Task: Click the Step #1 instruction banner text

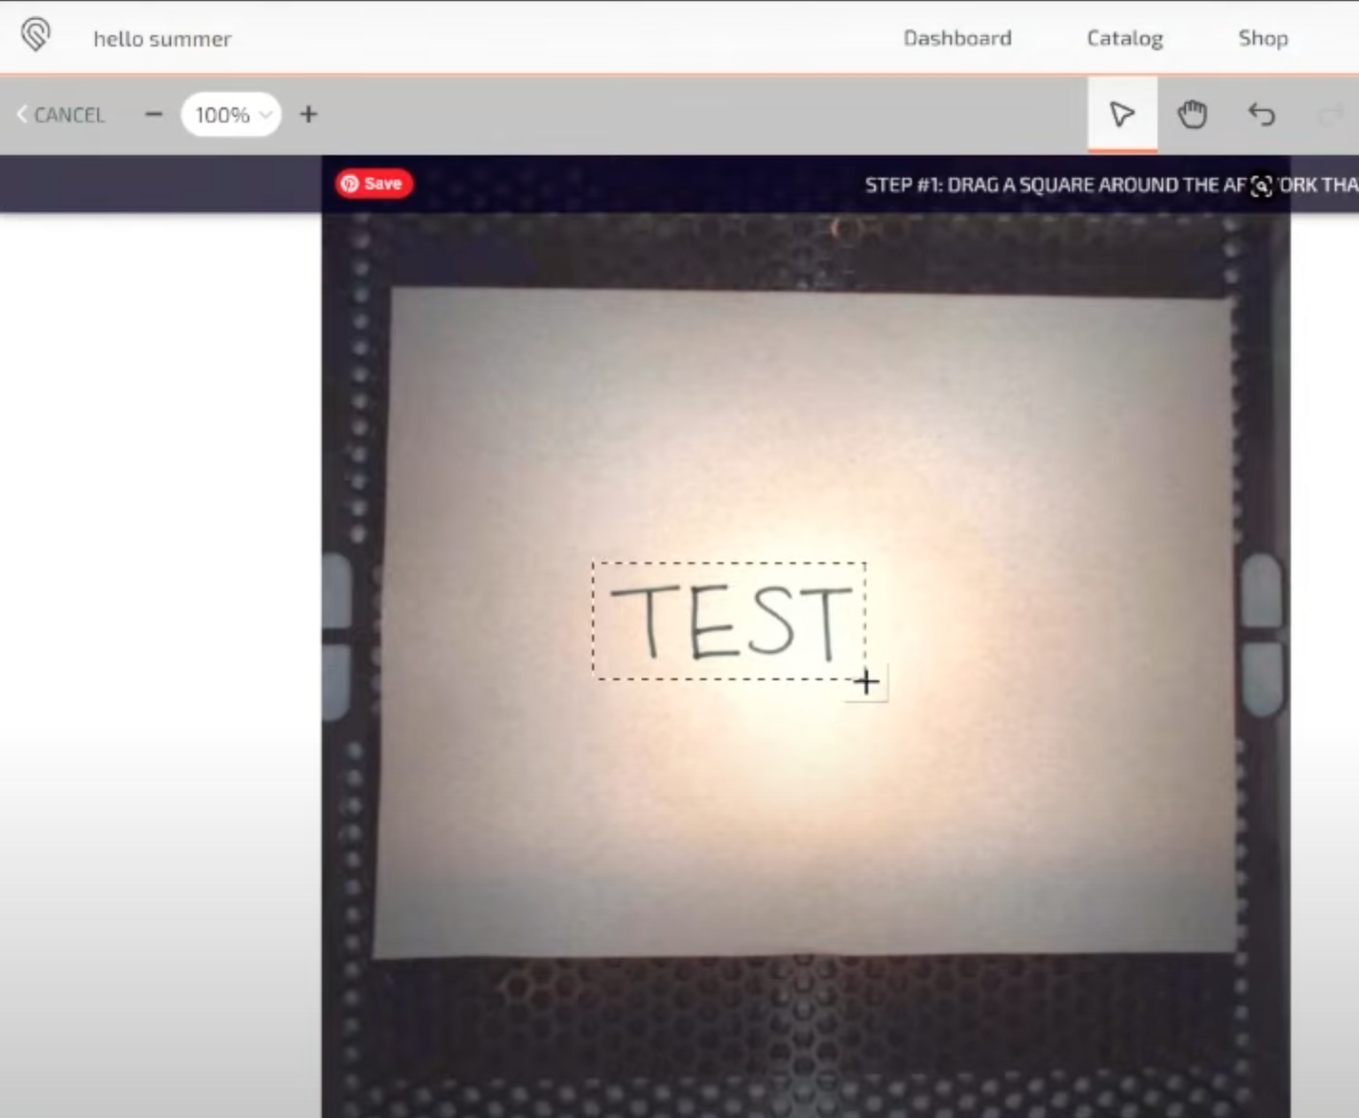Action: point(1053,185)
